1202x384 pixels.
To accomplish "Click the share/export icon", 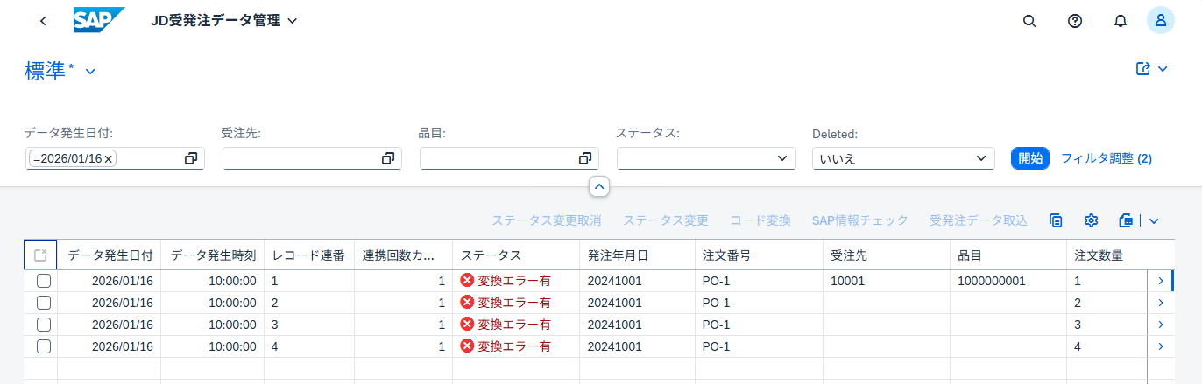I will coord(1142,69).
